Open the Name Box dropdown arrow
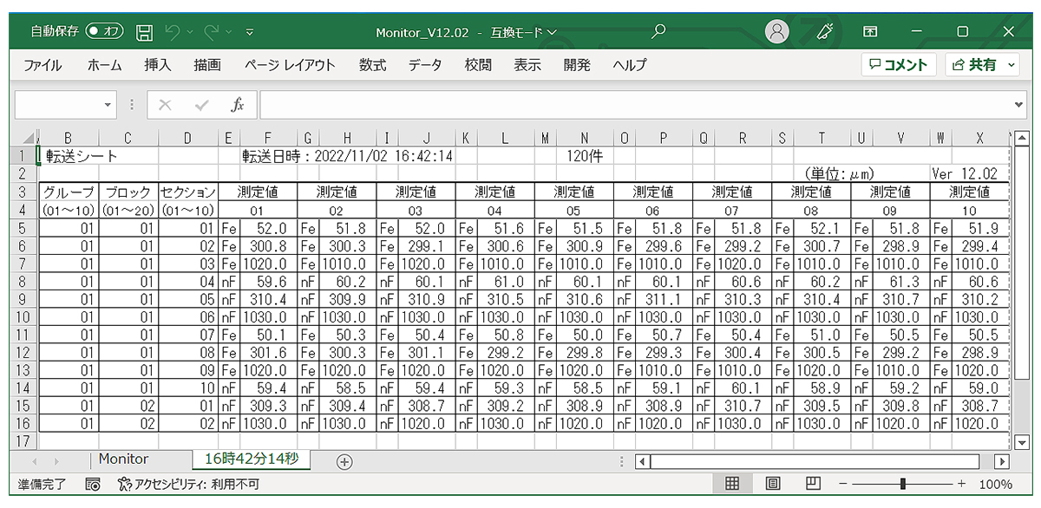 point(108,105)
